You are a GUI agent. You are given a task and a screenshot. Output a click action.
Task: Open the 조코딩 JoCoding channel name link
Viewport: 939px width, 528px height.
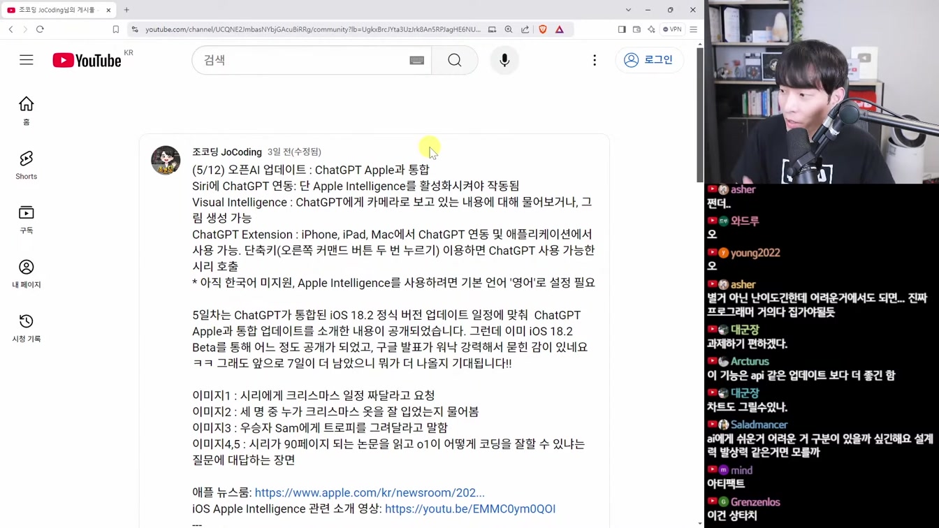click(227, 152)
